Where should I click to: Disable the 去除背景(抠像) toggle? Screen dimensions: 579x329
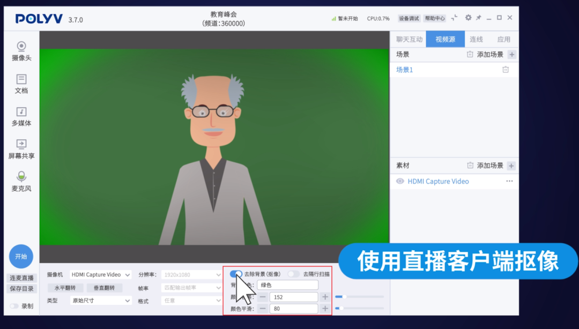(x=236, y=274)
